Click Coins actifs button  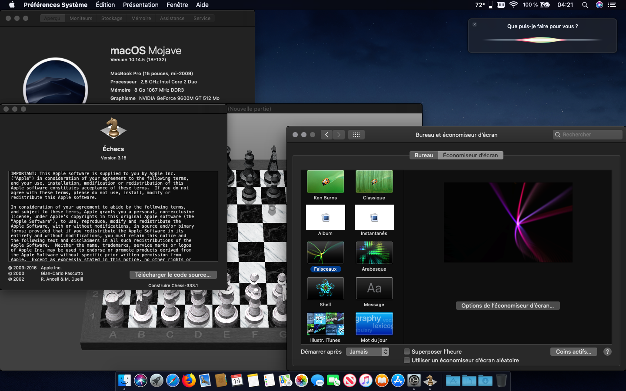click(574, 351)
